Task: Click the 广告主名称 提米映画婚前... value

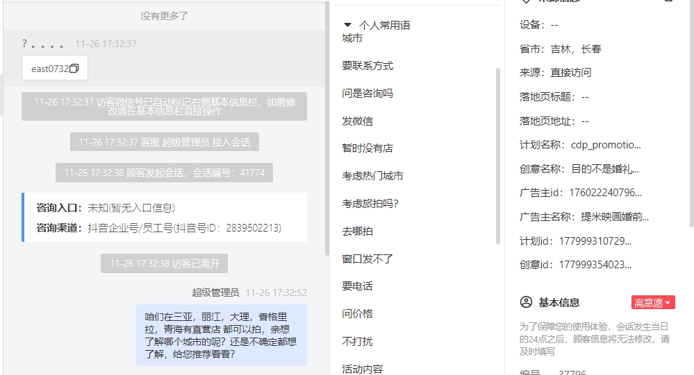Action: pyautogui.click(x=615, y=217)
